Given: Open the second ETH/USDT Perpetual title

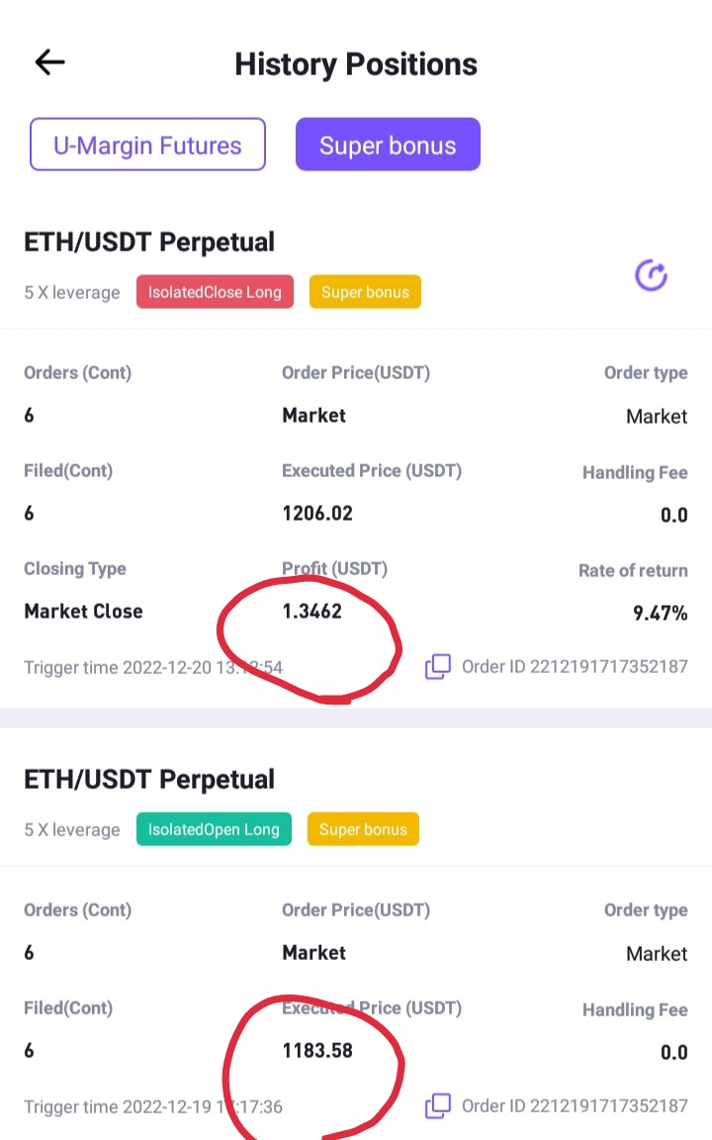Looking at the screenshot, I should pos(149,779).
